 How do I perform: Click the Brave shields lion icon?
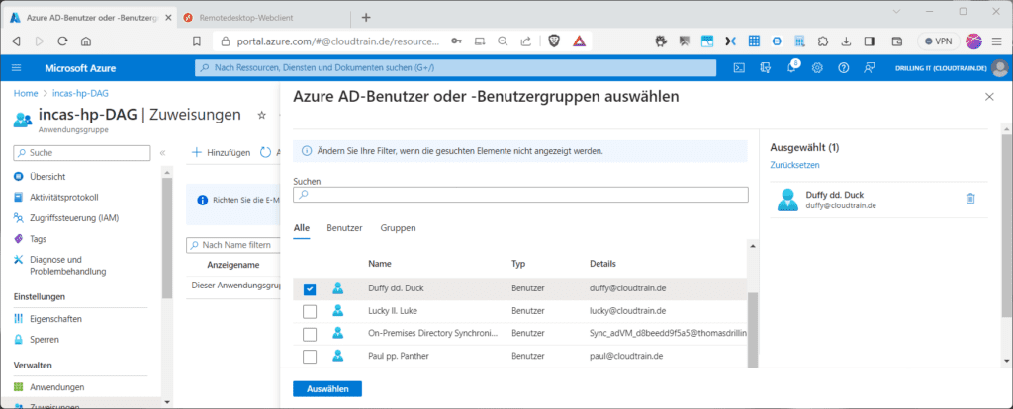pyautogui.click(x=554, y=41)
